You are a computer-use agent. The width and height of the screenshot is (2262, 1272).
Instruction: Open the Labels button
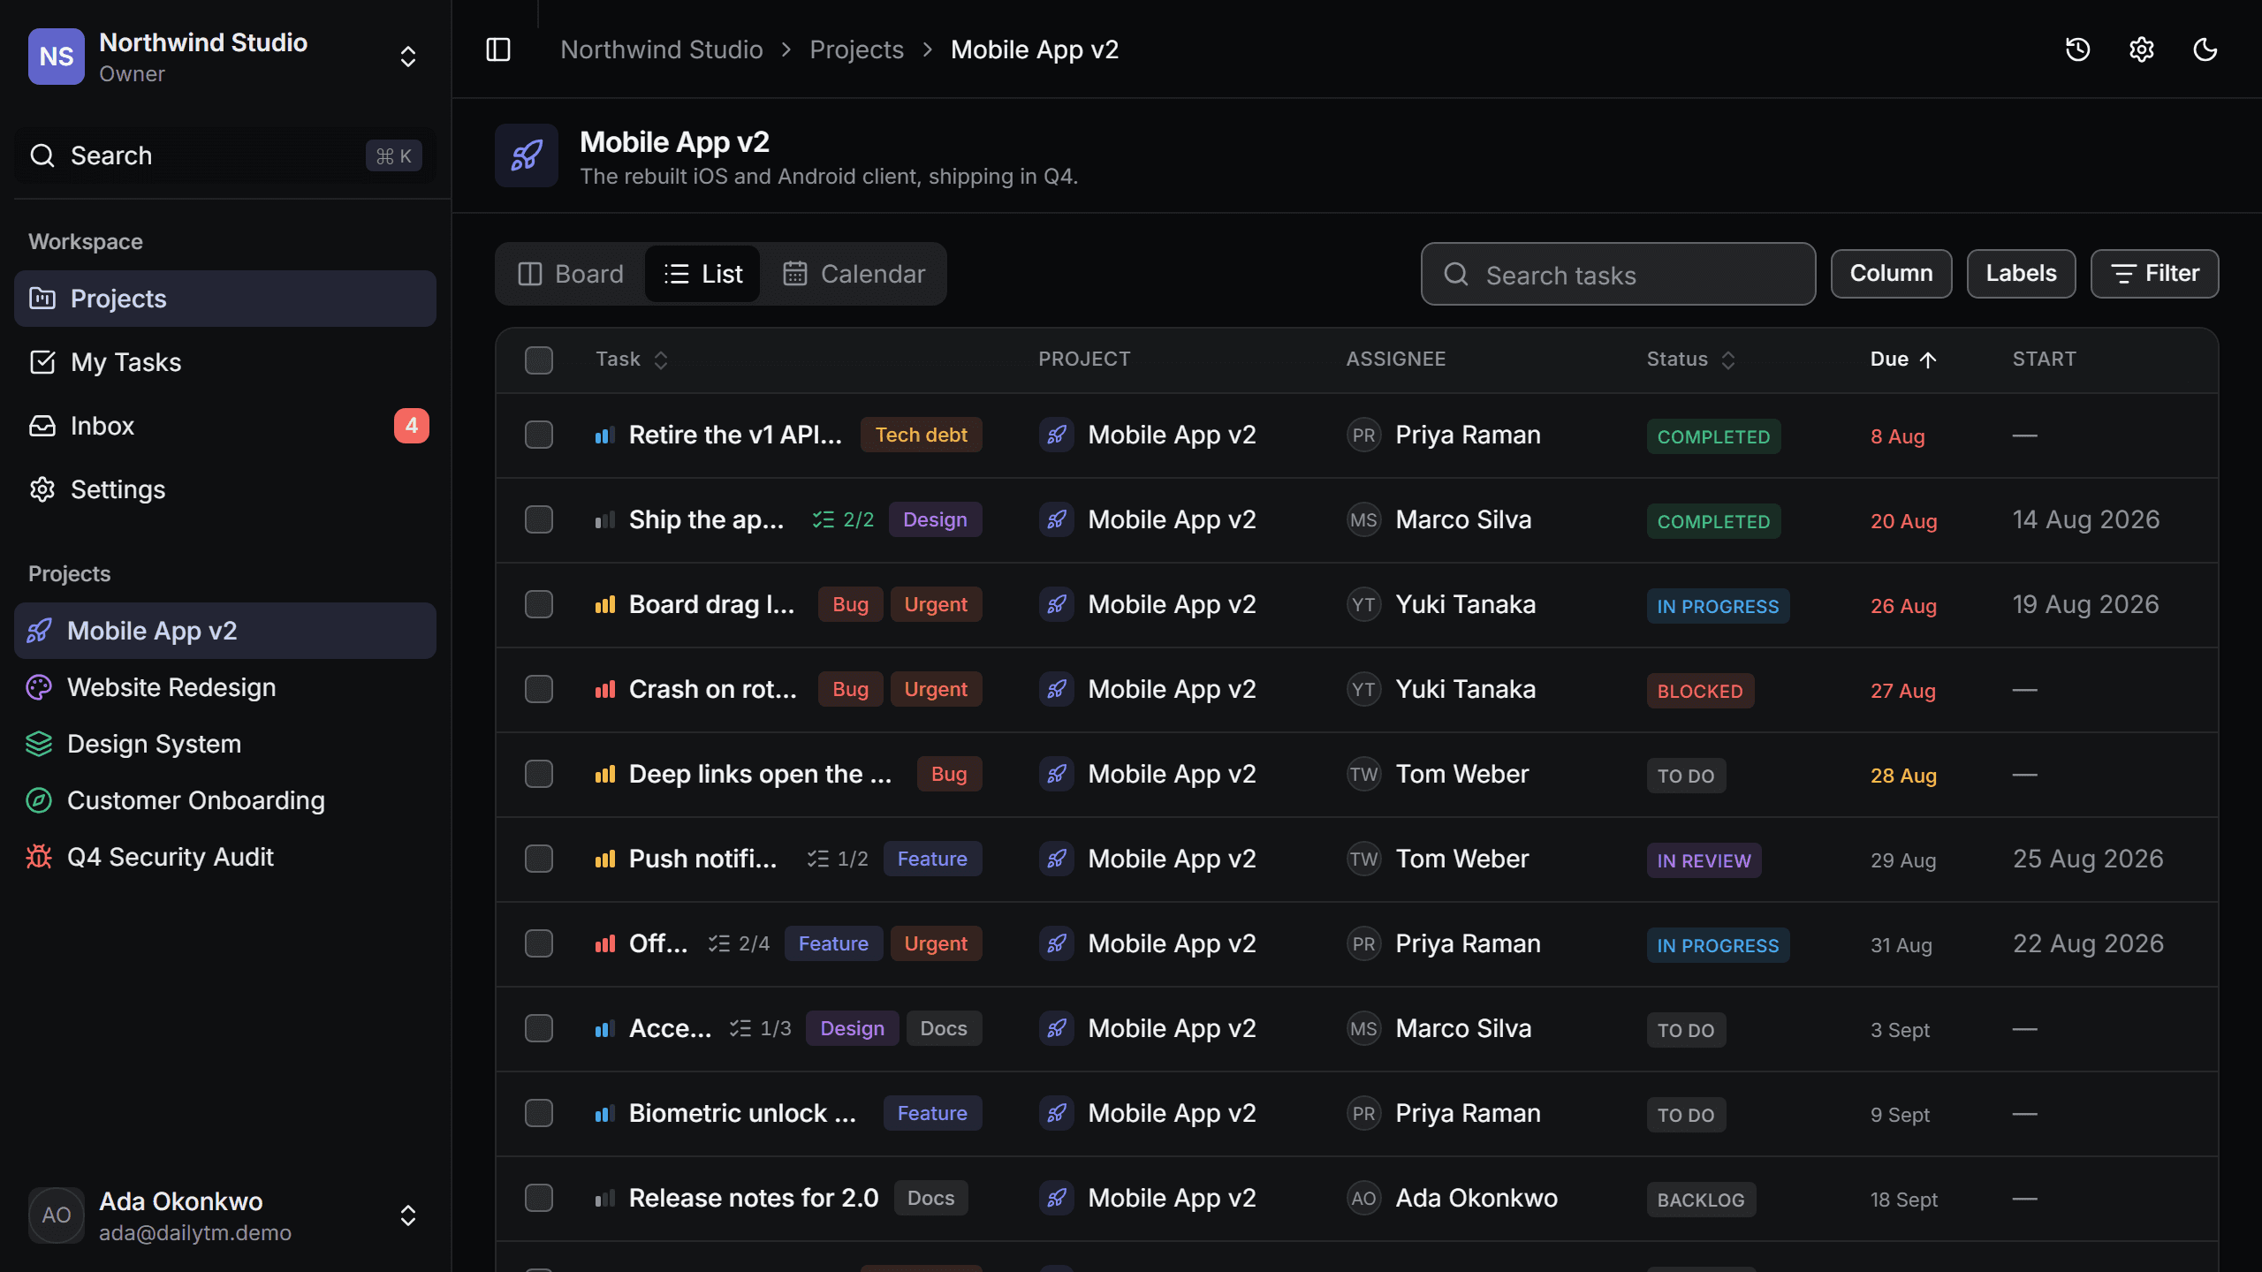tap(2021, 274)
